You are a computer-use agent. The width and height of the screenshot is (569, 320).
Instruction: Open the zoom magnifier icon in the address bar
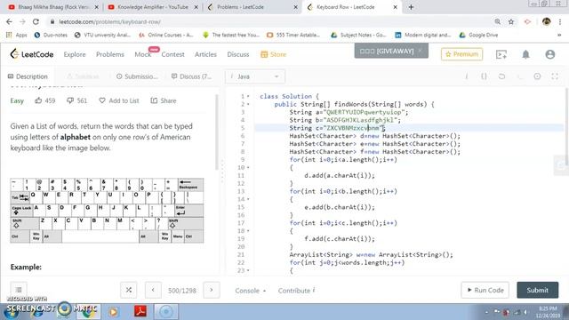498,21
